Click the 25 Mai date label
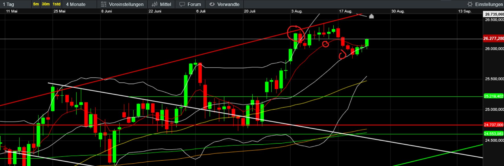This screenshot has width=504, height=166. [x=59, y=11]
